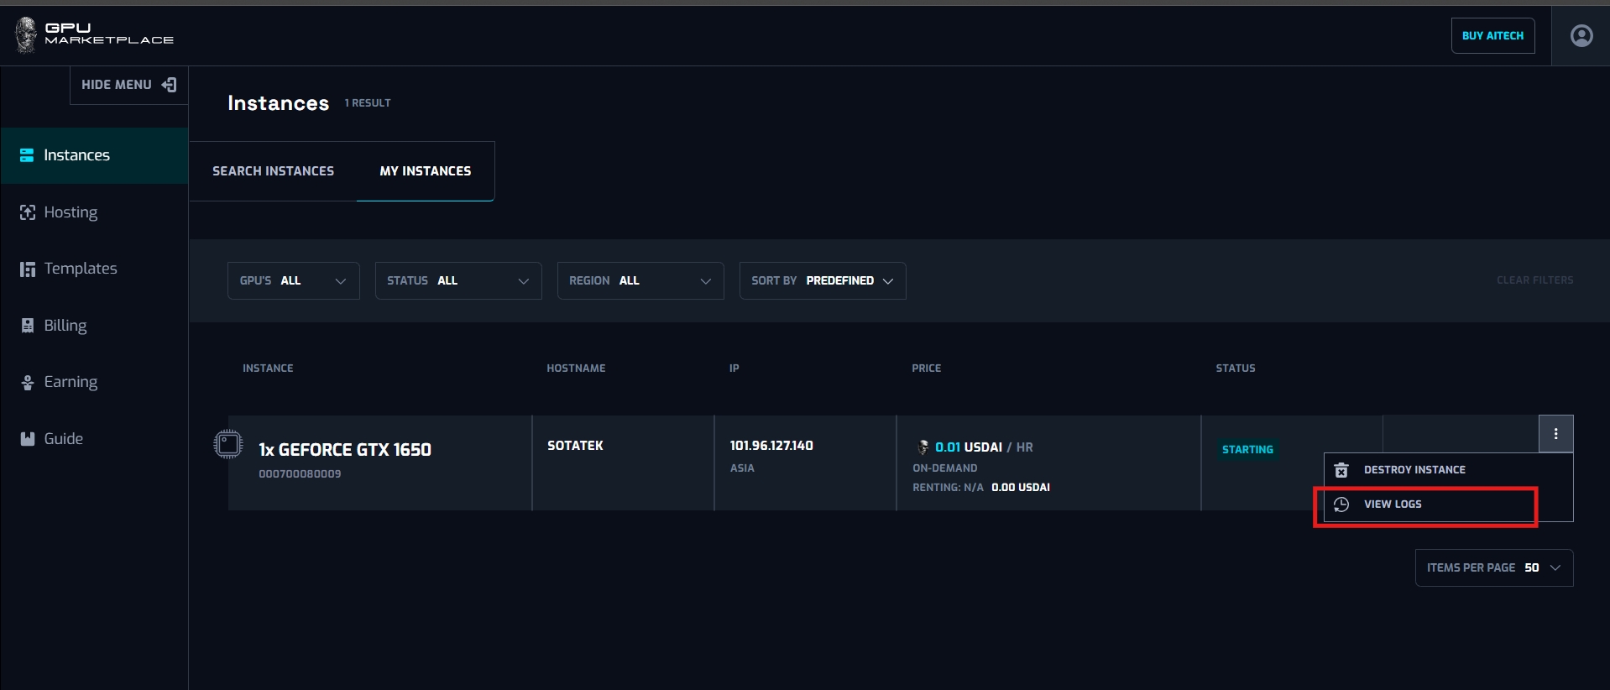Click the Clear Filters link
Viewport: 1610px width, 690px height.
pos(1534,280)
